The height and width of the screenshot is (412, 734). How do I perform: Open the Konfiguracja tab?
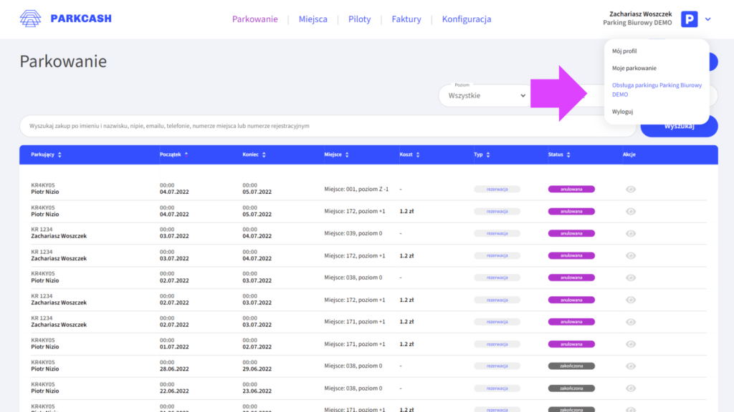tap(466, 19)
